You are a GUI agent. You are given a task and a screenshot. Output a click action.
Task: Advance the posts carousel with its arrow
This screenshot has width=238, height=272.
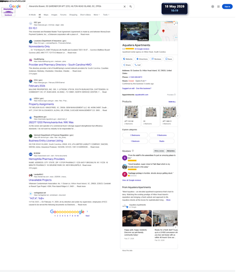click(175, 227)
